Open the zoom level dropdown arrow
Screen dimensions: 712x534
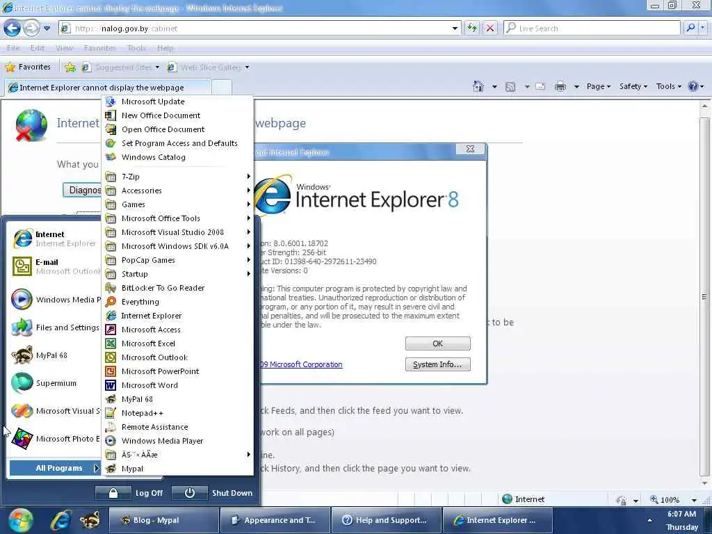pos(694,500)
